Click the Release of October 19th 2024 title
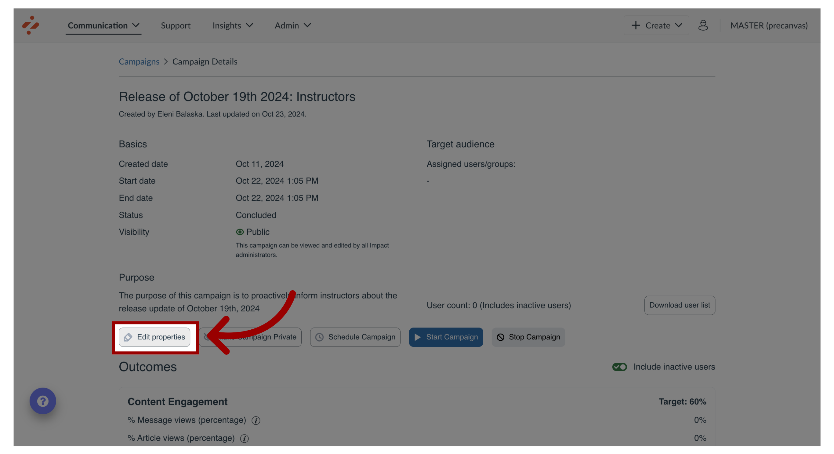The width and height of the screenshot is (834, 454). (237, 97)
